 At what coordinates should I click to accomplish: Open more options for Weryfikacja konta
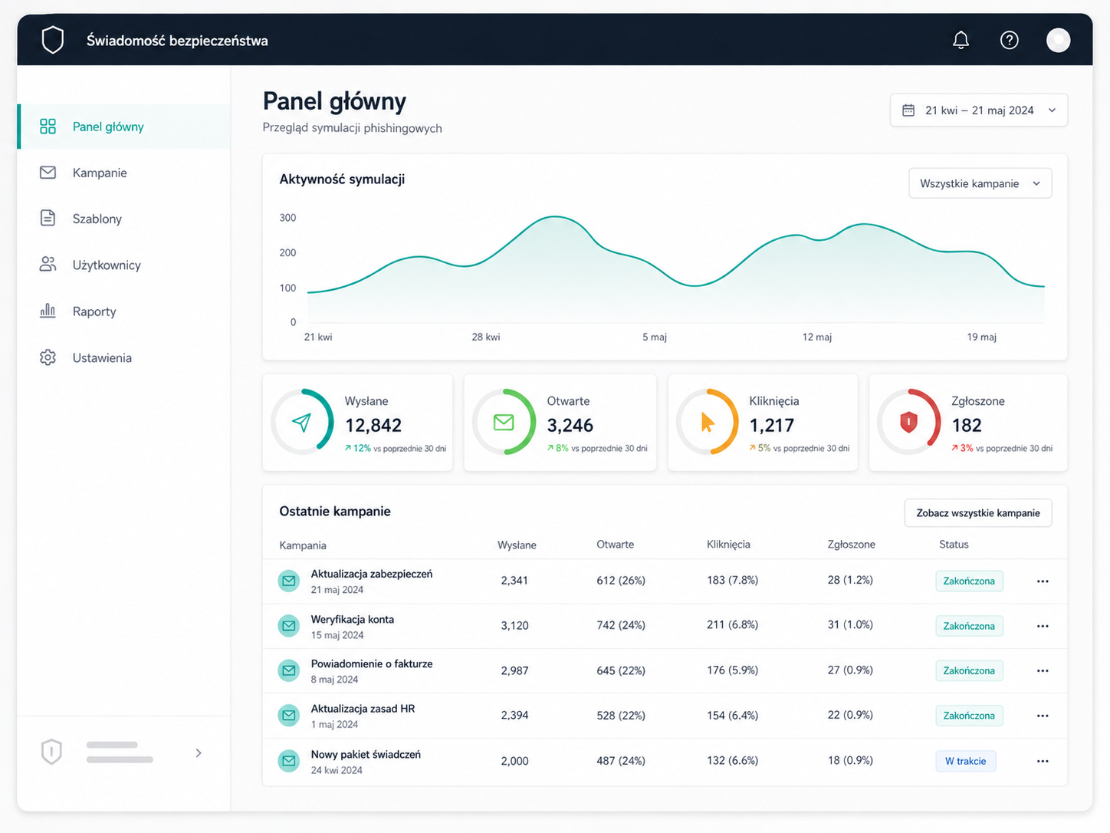point(1043,626)
